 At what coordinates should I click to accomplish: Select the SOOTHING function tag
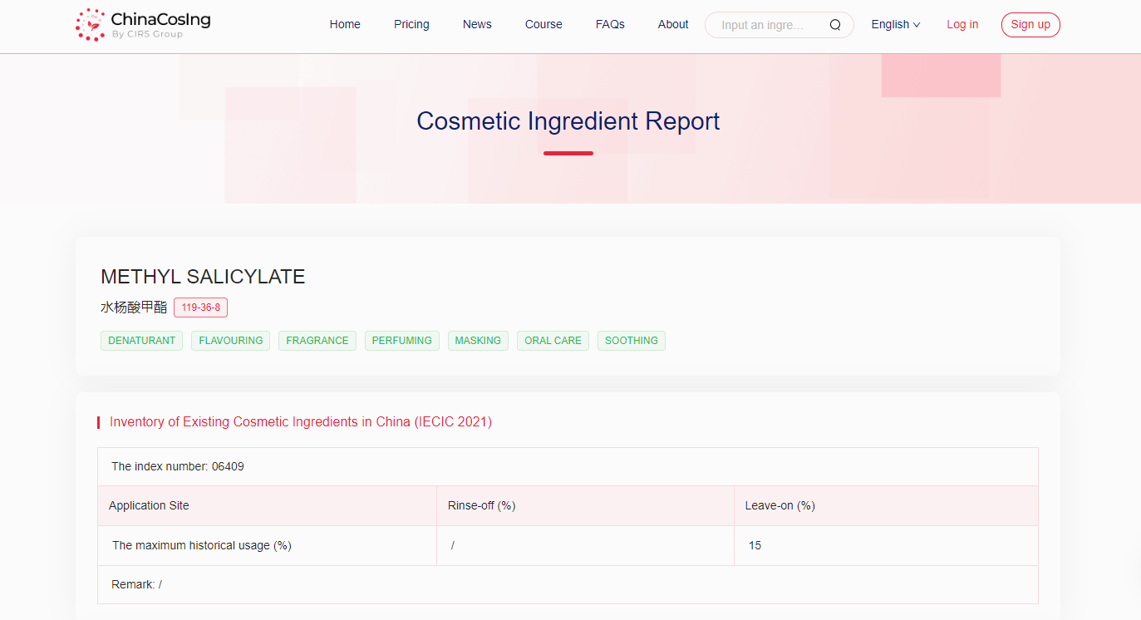[631, 340]
